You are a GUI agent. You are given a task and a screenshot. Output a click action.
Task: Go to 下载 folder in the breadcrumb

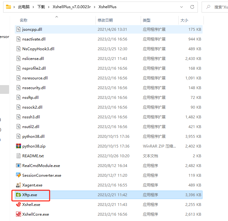[41, 7]
